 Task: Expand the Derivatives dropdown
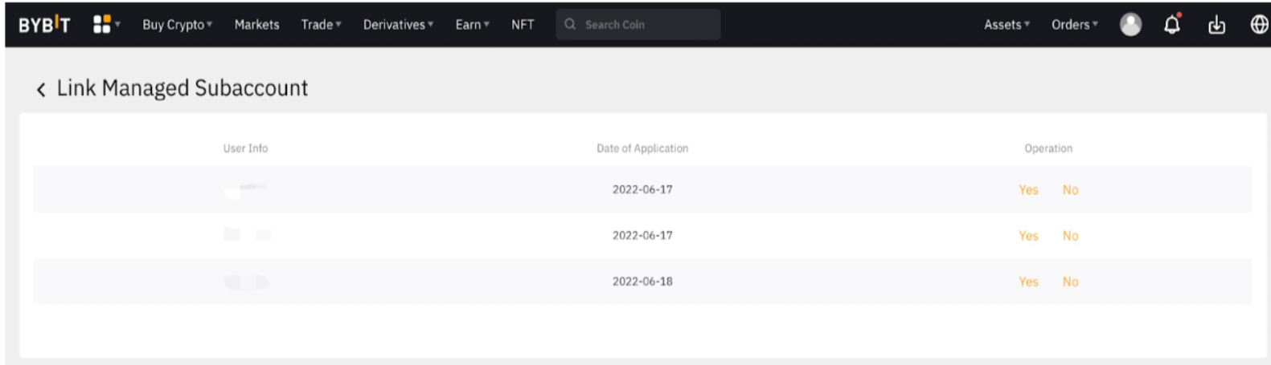[x=398, y=25]
